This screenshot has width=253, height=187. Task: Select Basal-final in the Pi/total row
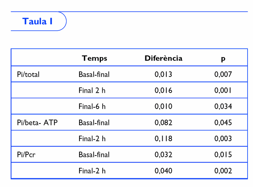[x=94, y=75]
